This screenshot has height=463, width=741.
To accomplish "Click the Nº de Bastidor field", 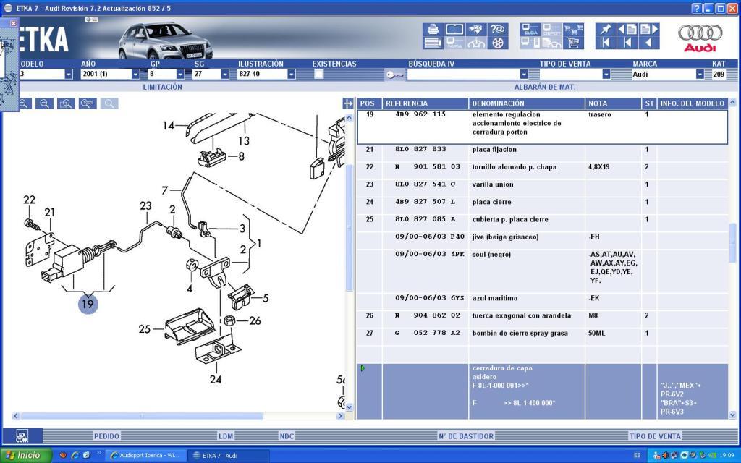I will 466,436.
